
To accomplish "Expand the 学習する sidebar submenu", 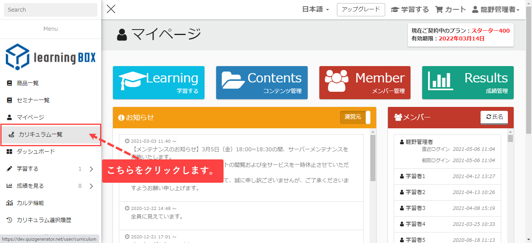I will pyautogui.click(x=92, y=169).
